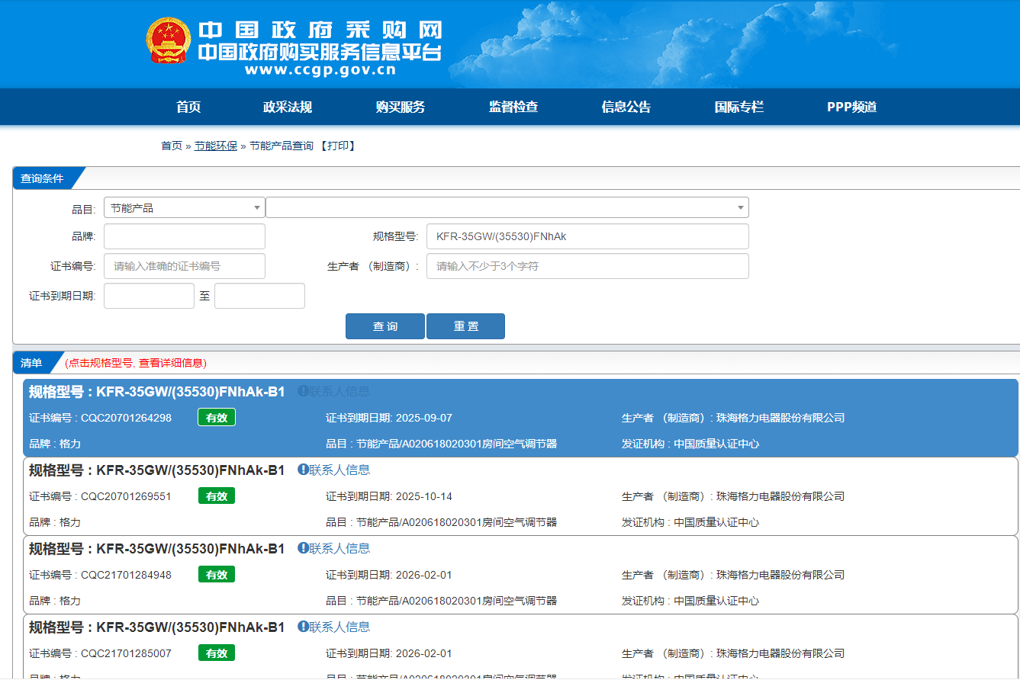Screen dimensions: 1020x680
Task: Click 首页 in the breadcrumb
Action: pyautogui.click(x=172, y=146)
